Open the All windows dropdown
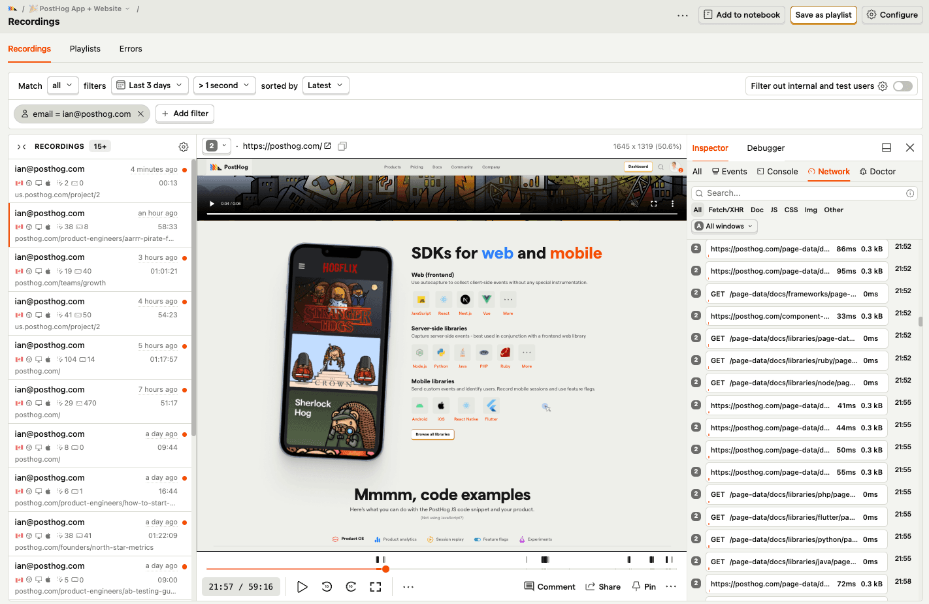This screenshot has width=929, height=604. 725,227
